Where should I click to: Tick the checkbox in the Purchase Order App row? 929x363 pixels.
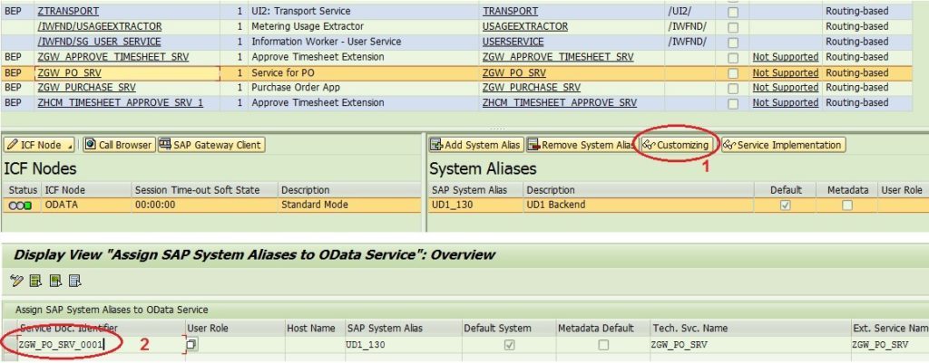733,88
